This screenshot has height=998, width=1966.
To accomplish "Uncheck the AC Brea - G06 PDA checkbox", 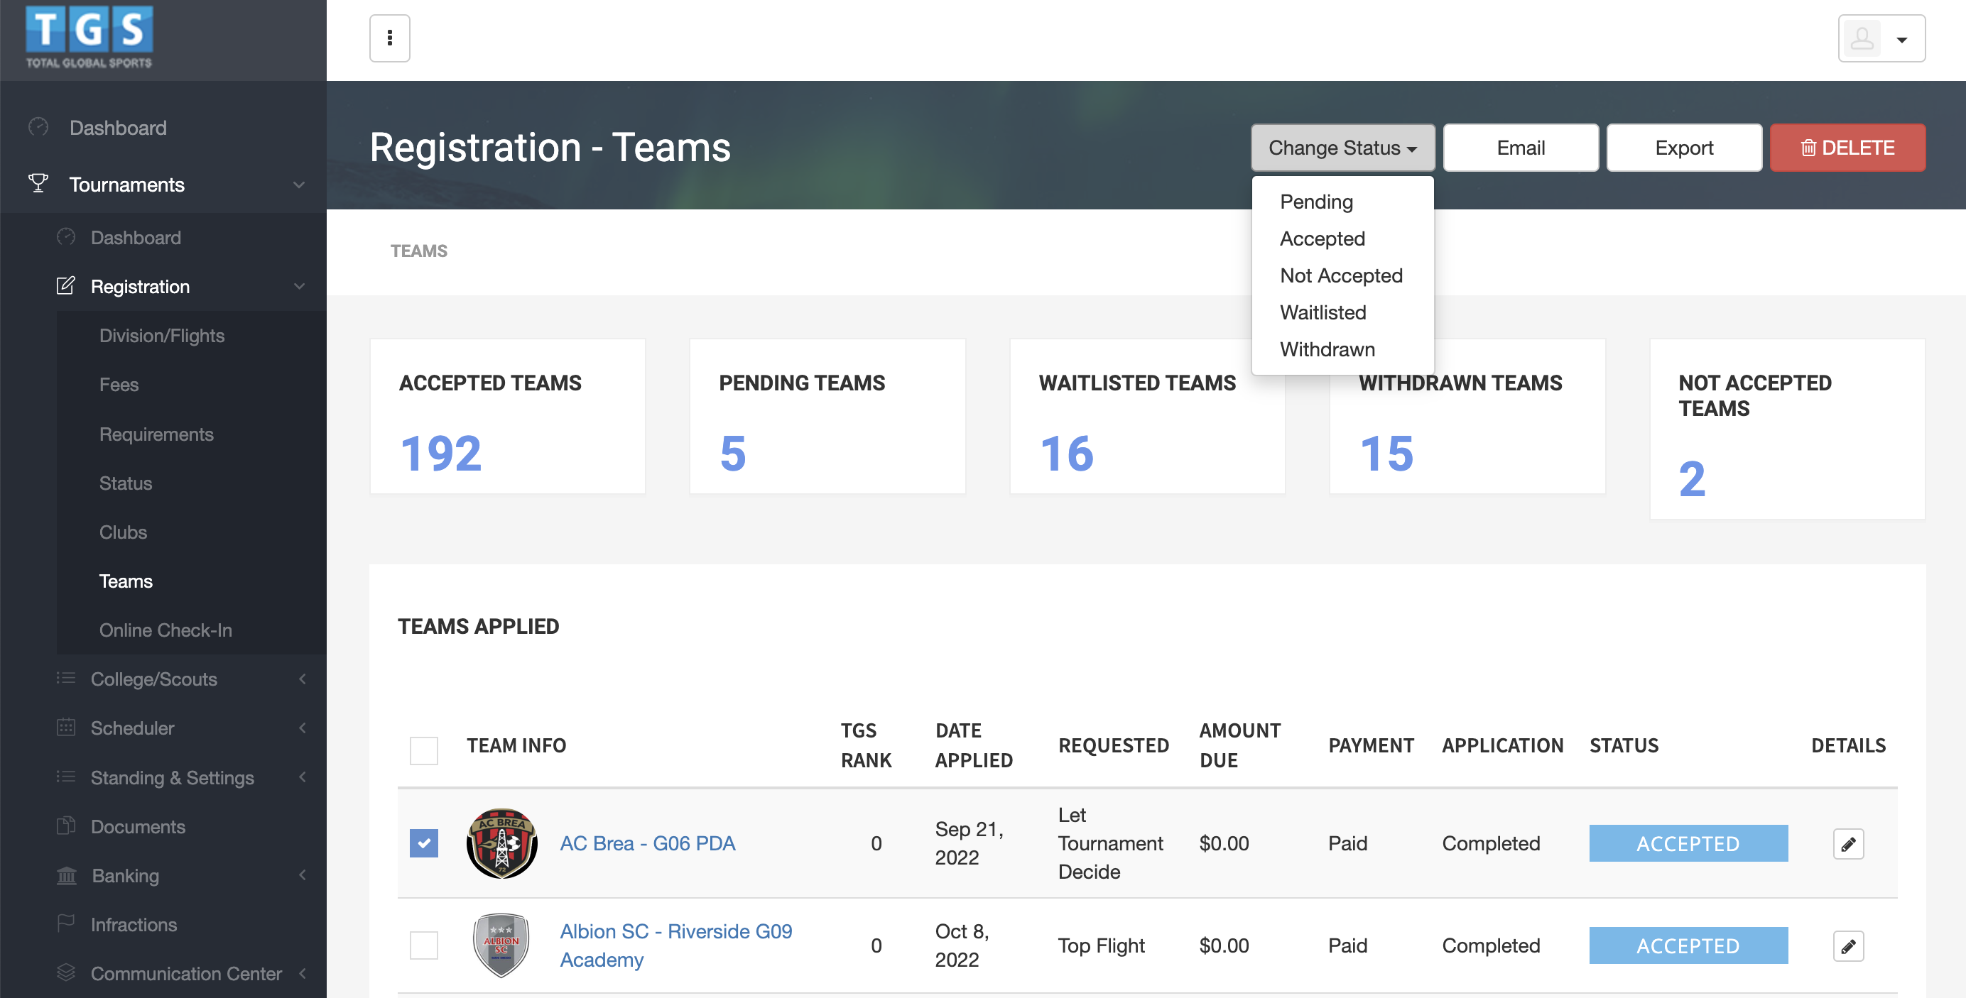I will point(423,844).
